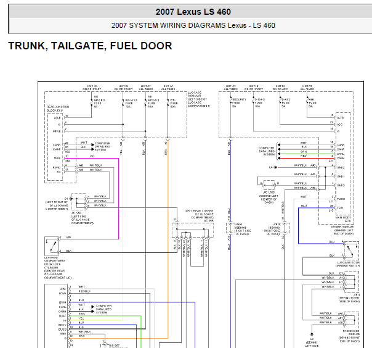Click the 'RED/BLK' label at pin 2

(x=84, y=291)
